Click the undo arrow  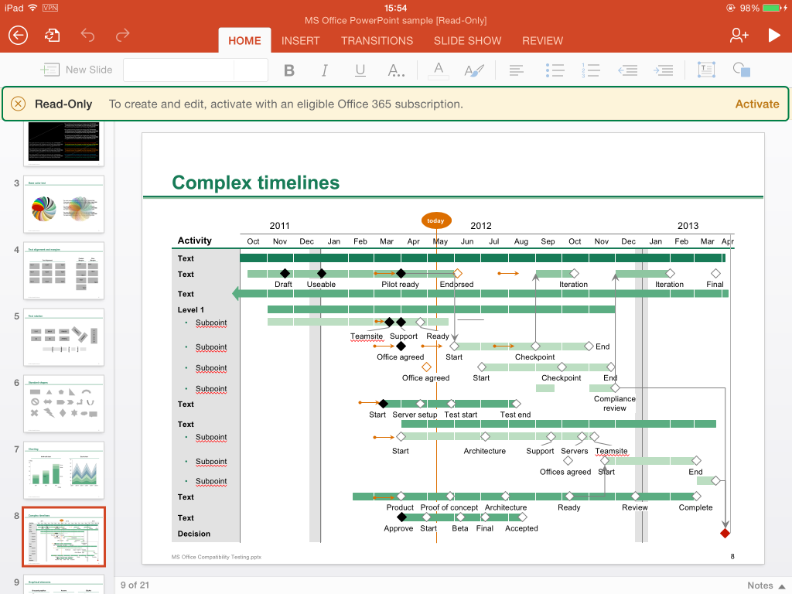(x=87, y=36)
